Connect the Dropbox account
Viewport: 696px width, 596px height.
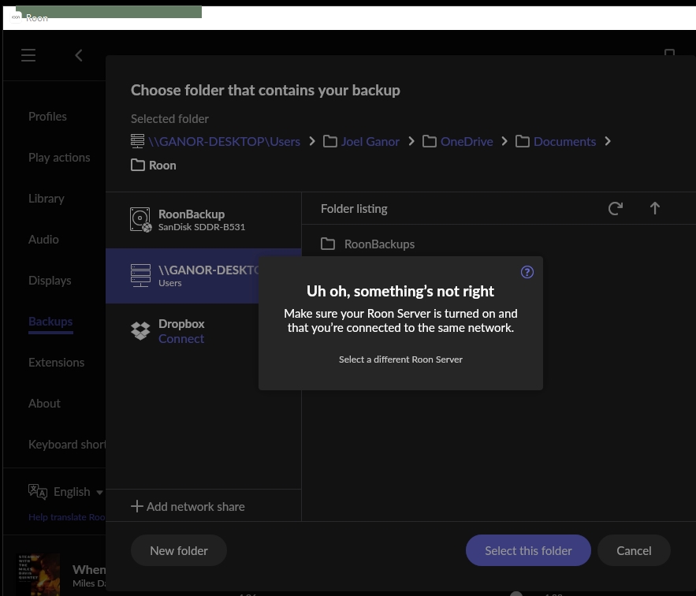point(181,338)
